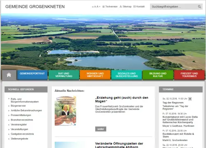Open the Bildung und Kultur menu
The width and height of the screenshot is (206, 148).
tap(158, 75)
